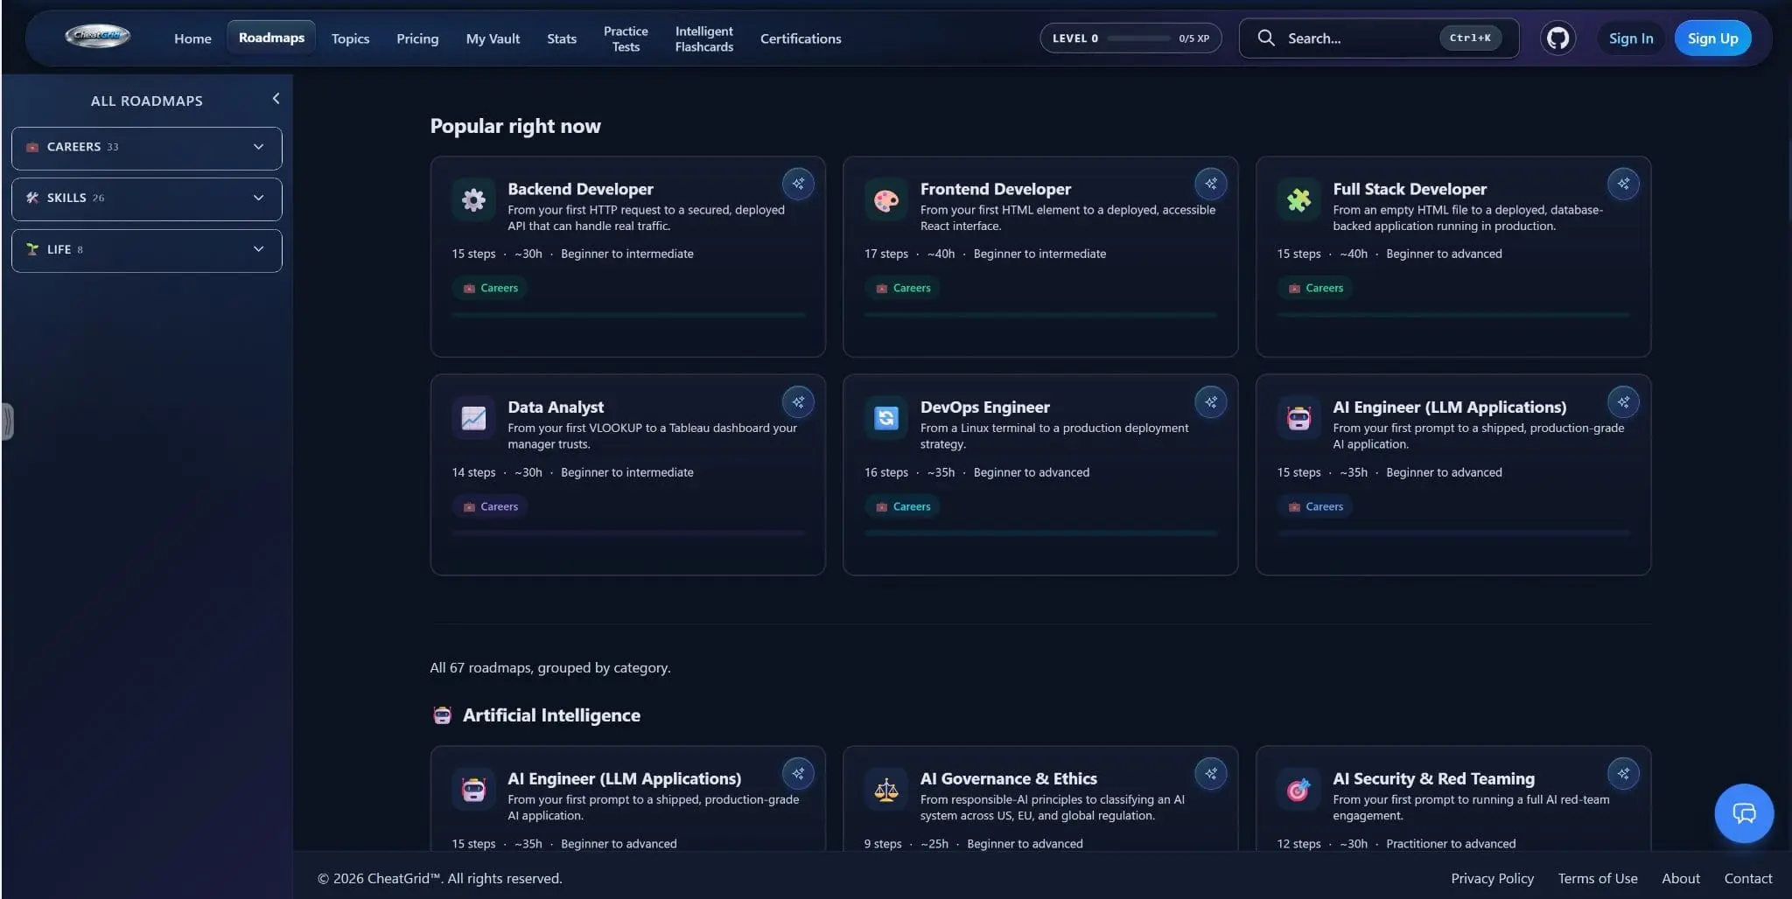Go to the Home page
This screenshot has height=899, width=1792.
point(192,38)
